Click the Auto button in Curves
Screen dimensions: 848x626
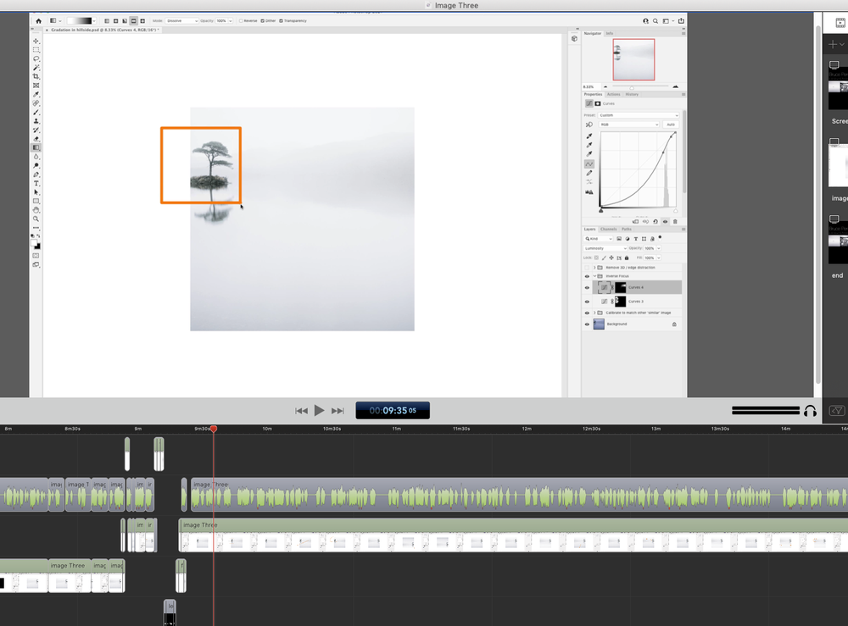pos(671,125)
